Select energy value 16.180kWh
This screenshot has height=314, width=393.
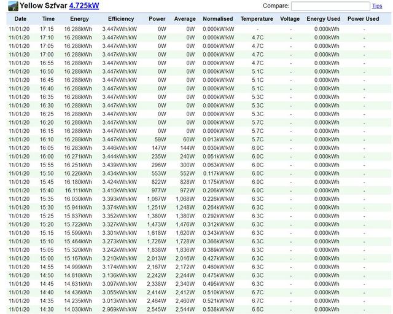[x=78, y=182]
